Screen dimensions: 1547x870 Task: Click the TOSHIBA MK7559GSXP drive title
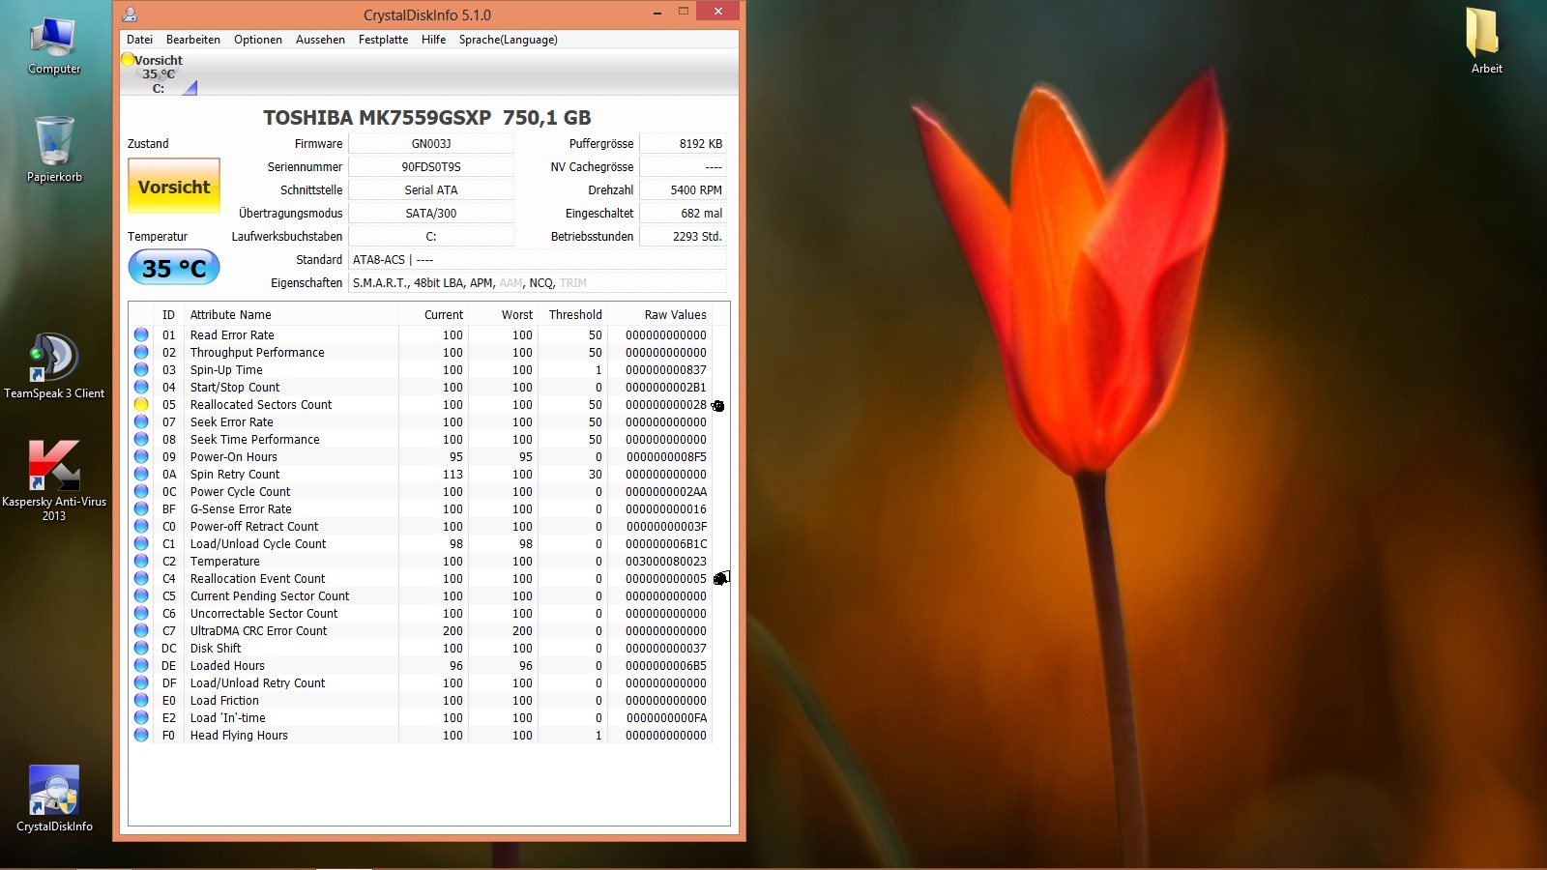coord(427,118)
